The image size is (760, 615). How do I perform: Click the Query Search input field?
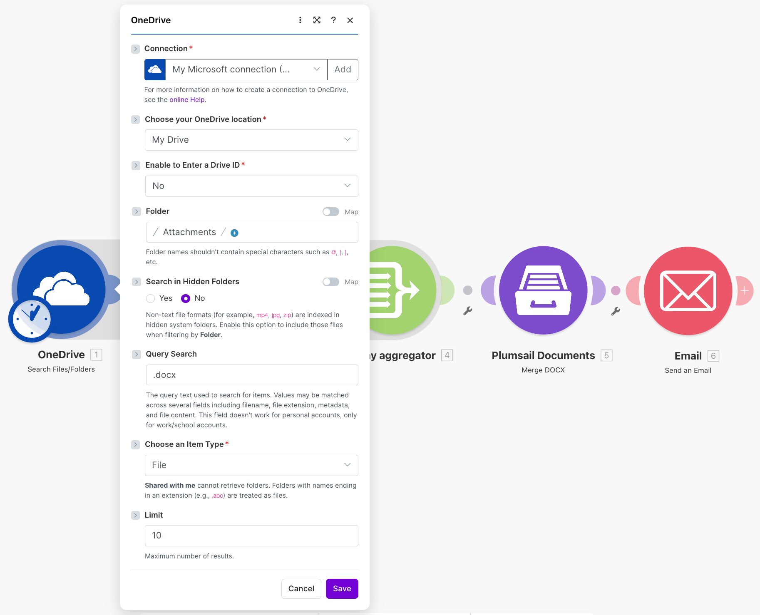coord(252,375)
